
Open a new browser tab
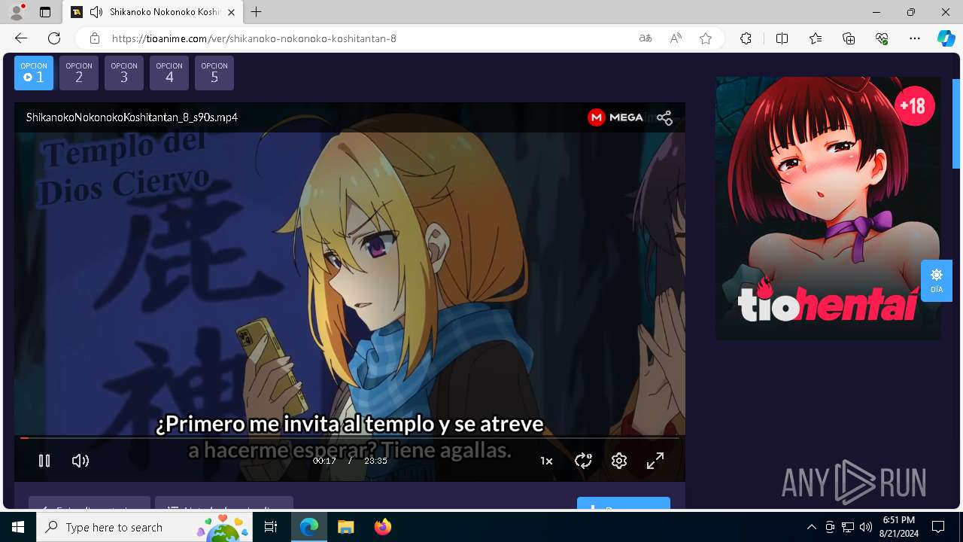click(257, 12)
